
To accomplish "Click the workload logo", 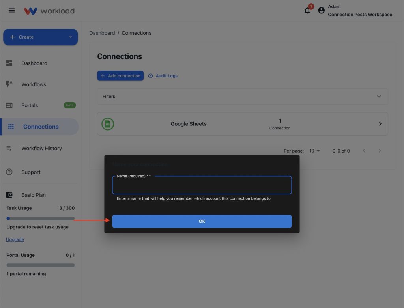I will tap(49, 11).
